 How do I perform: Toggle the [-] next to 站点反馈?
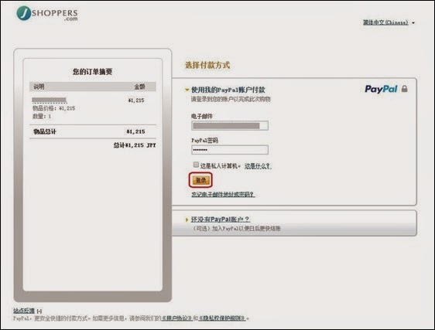coord(39,311)
